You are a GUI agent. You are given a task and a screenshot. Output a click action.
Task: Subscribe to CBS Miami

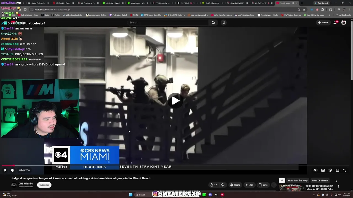[x=44, y=185]
